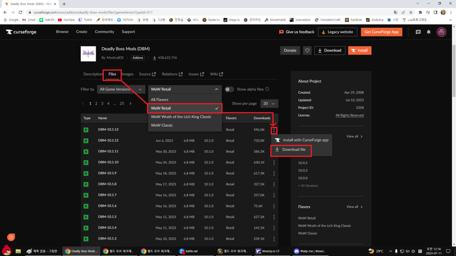Image resolution: width=456 pixels, height=256 pixels.
Task: Open three-dot menu for DBM-10.1.7
Action: (274, 195)
